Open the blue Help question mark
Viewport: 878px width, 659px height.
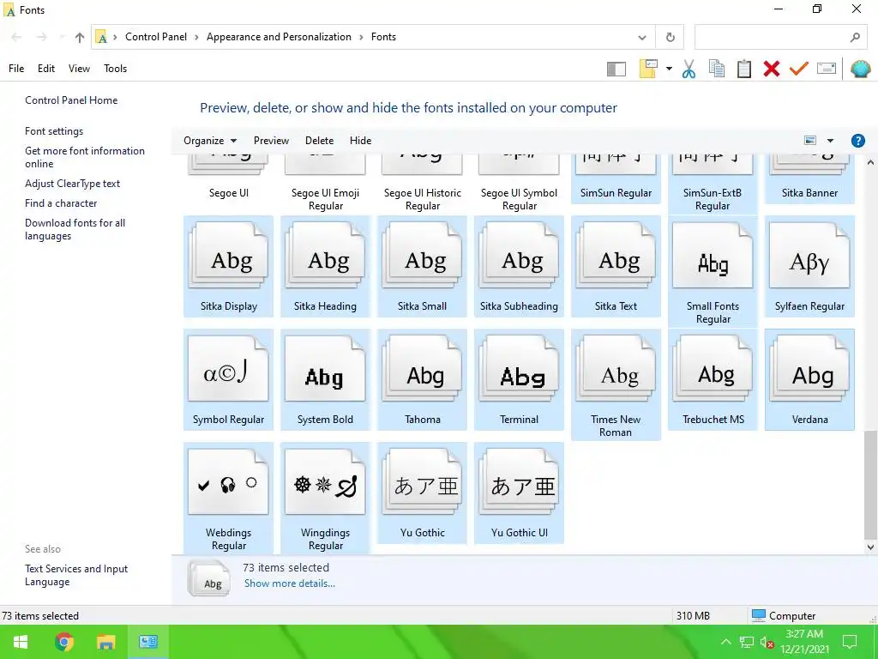pyautogui.click(x=857, y=141)
